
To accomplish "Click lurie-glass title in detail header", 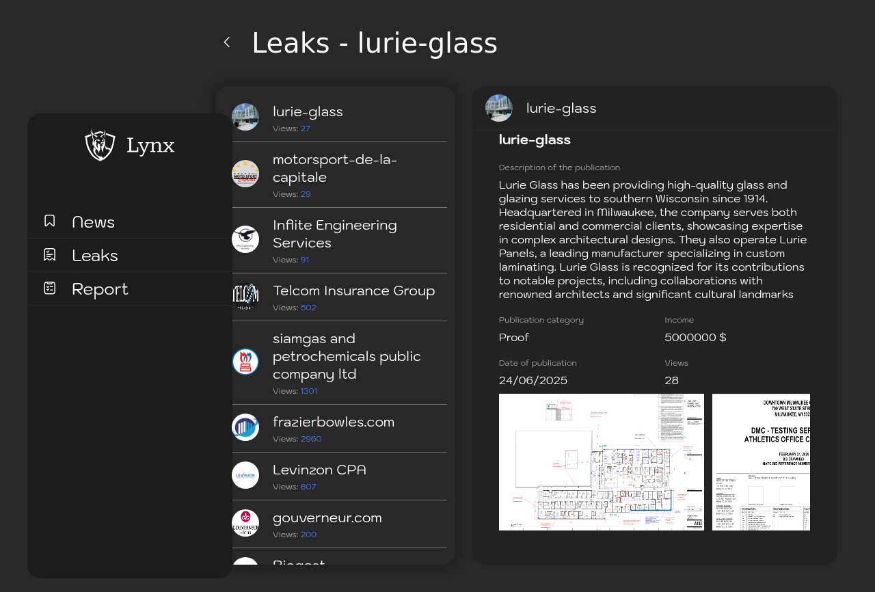I will (561, 108).
